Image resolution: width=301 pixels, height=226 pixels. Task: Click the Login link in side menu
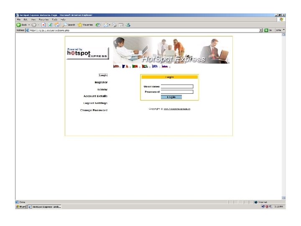pos(103,75)
